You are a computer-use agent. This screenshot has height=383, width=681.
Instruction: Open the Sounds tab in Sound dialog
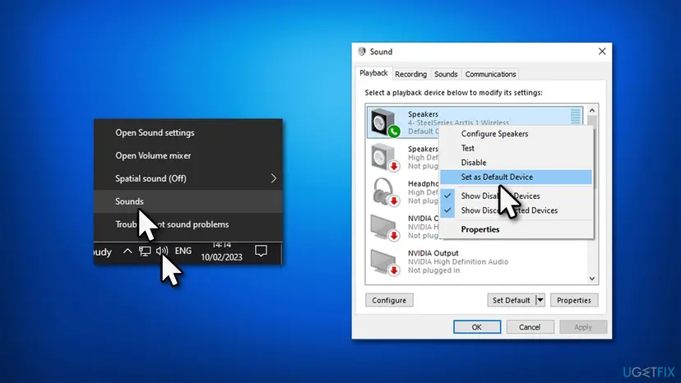(x=446, y=74)
